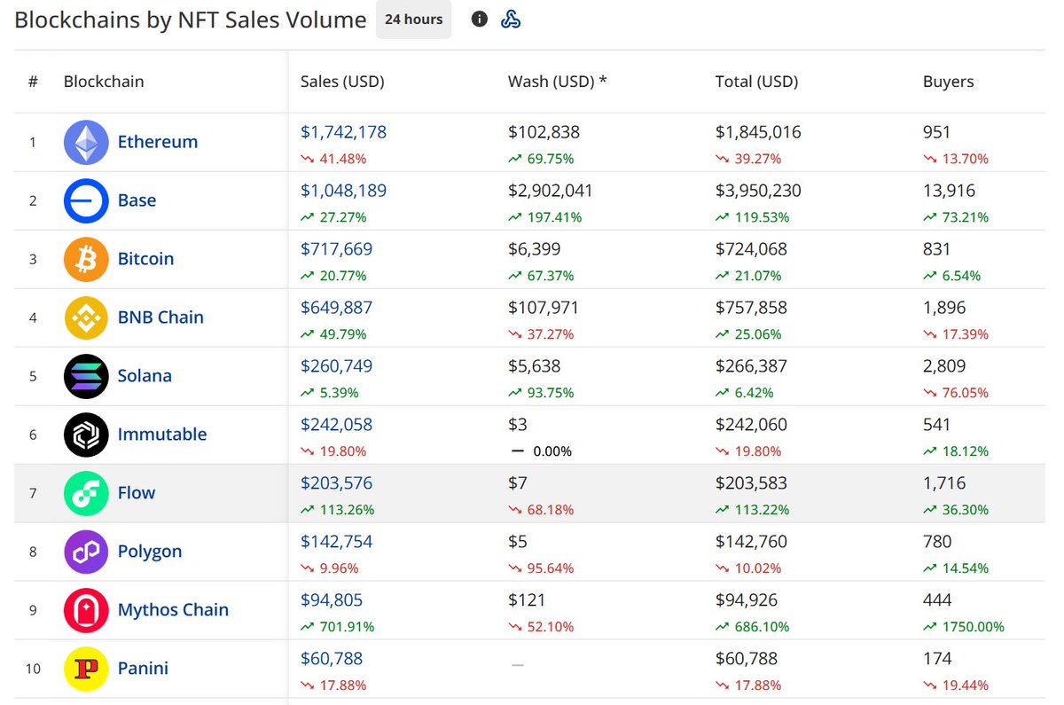
Task: Click Bitcoin total value $724,068
Action: [x=751, y=249]
